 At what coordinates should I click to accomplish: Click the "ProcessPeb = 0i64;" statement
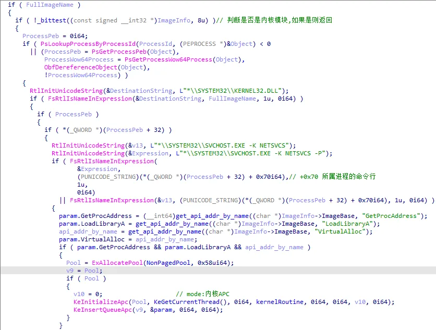point(55,36)
